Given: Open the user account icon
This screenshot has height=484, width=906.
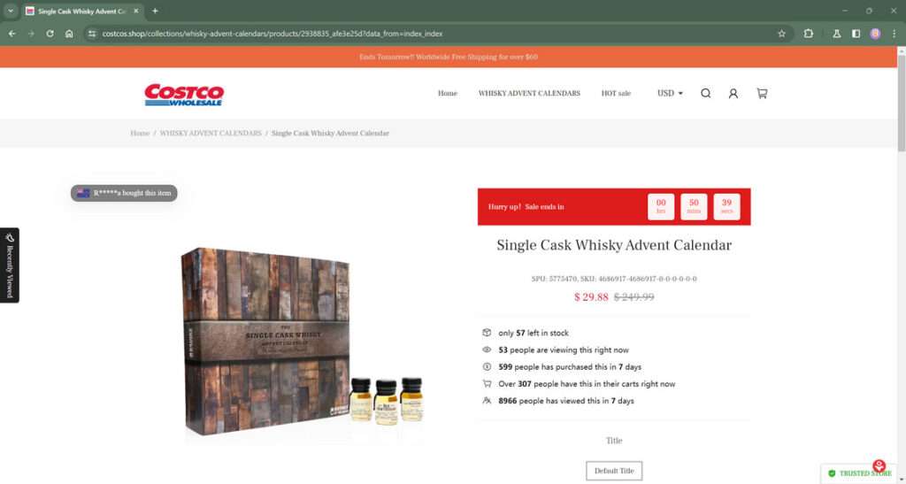Looking at the screenshot, I should [733, 94].
